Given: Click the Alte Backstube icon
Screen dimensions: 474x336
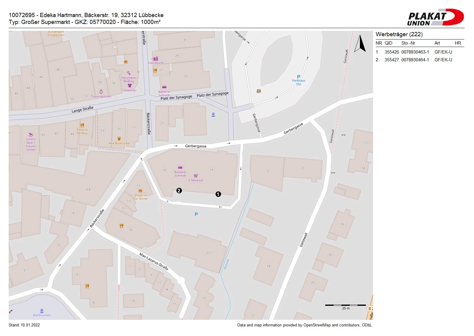Looking at the screenshot, I should pyautogui.click(x=119, y=139).
